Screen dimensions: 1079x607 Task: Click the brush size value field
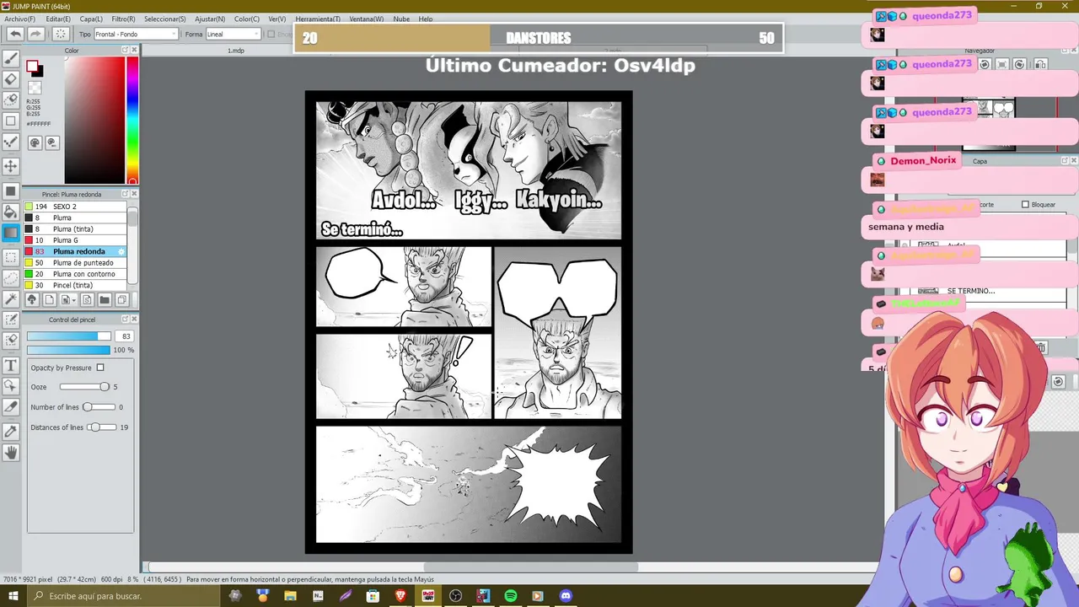tap(125, 336)
